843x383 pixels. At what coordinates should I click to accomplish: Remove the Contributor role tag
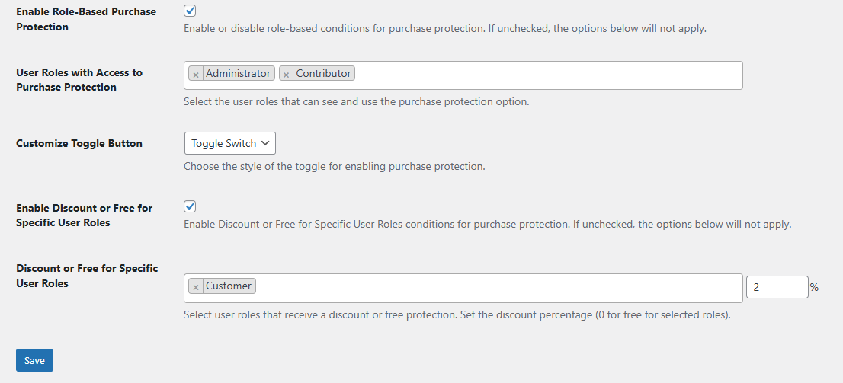click(286, 75)
